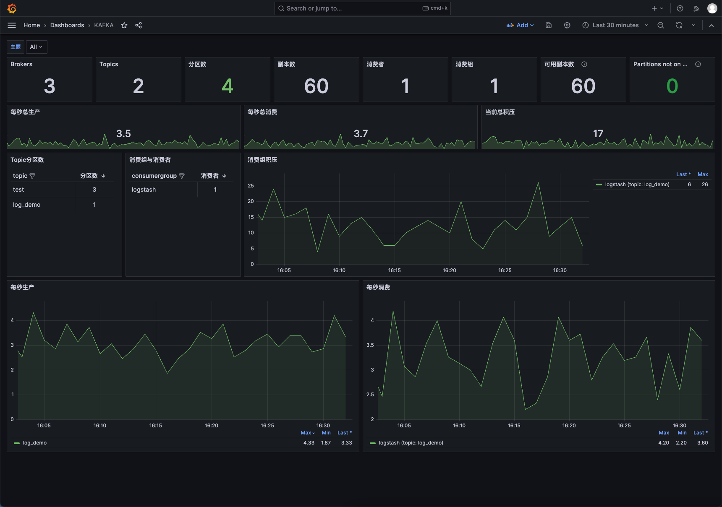Sort 每秒消费 legend by Min
Viewport: 722px width, 507px height.
coord(682,433)
